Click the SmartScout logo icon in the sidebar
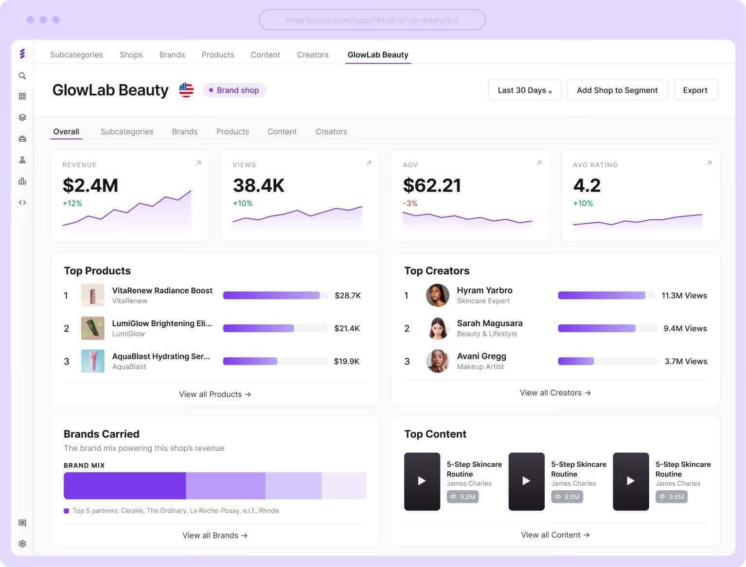 coord(22,53)
